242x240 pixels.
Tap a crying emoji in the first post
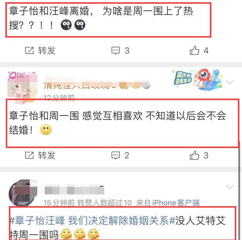click(x=66, y=25)
